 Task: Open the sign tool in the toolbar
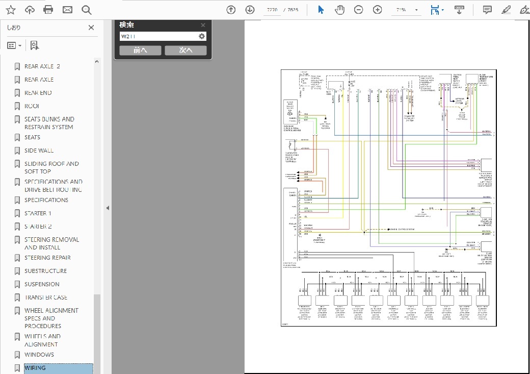tap(524, 10)
